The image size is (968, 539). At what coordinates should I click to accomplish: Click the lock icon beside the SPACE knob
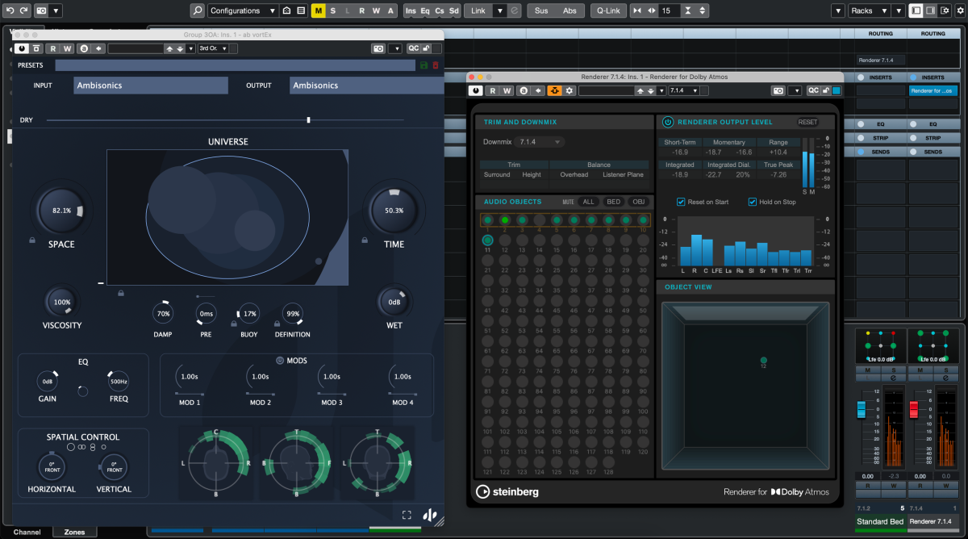31,240
